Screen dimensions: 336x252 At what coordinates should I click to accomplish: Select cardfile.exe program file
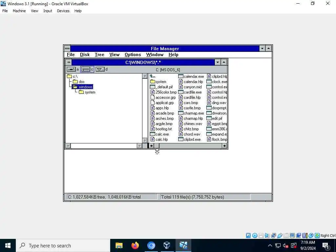coord(190,92)
